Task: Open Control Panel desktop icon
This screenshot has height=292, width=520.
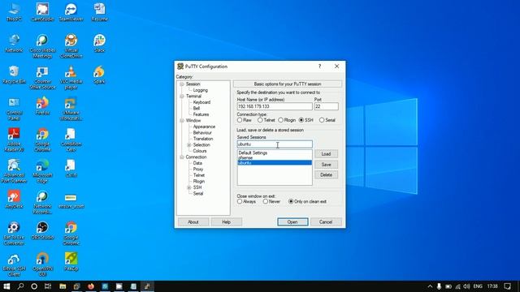Action: (x=14, y=109)
